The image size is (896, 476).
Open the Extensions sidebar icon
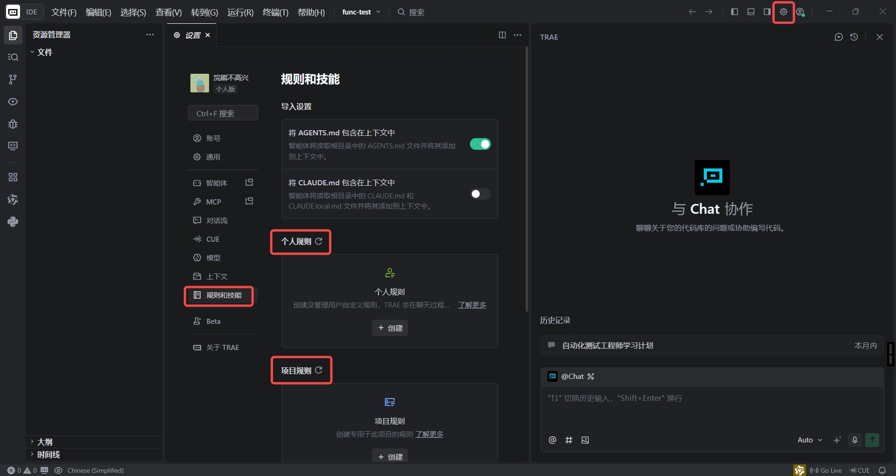13,177
